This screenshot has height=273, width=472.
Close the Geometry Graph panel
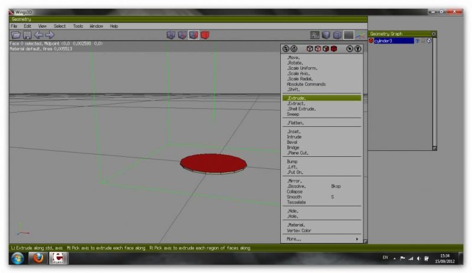(x=434, y=34)
